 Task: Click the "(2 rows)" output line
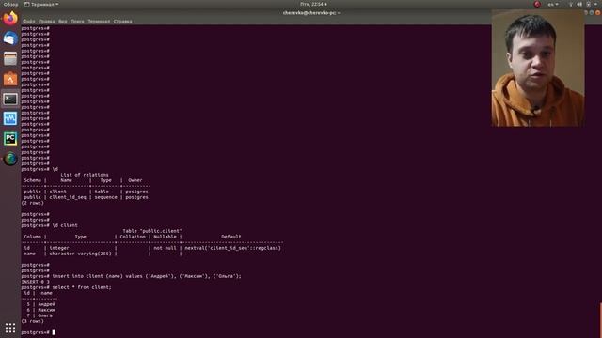pyautogui.click(x=33, y=203)
